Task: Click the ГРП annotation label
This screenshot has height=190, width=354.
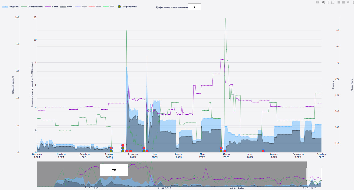Action: (114, 170)
